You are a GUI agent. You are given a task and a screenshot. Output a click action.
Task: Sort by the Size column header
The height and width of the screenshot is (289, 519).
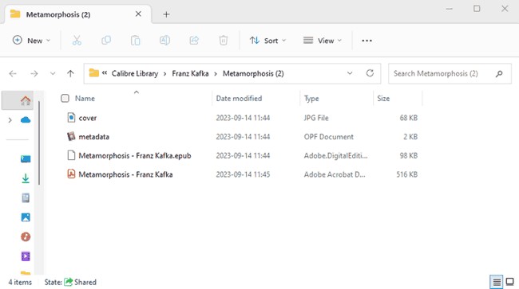(383, 98)
